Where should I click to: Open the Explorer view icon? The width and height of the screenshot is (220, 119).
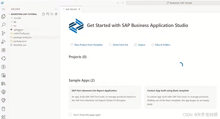[x=4, y=16]
